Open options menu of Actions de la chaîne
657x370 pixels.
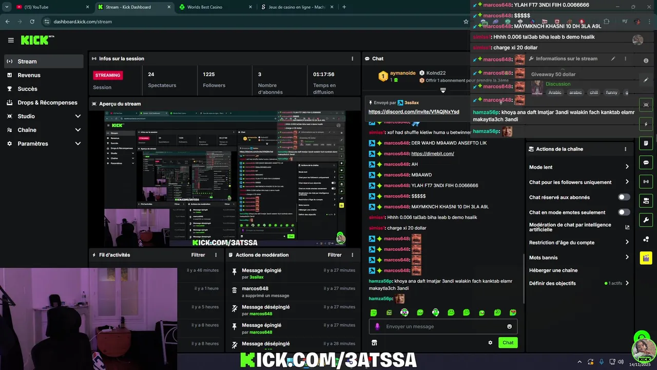(x=625, y=149)
